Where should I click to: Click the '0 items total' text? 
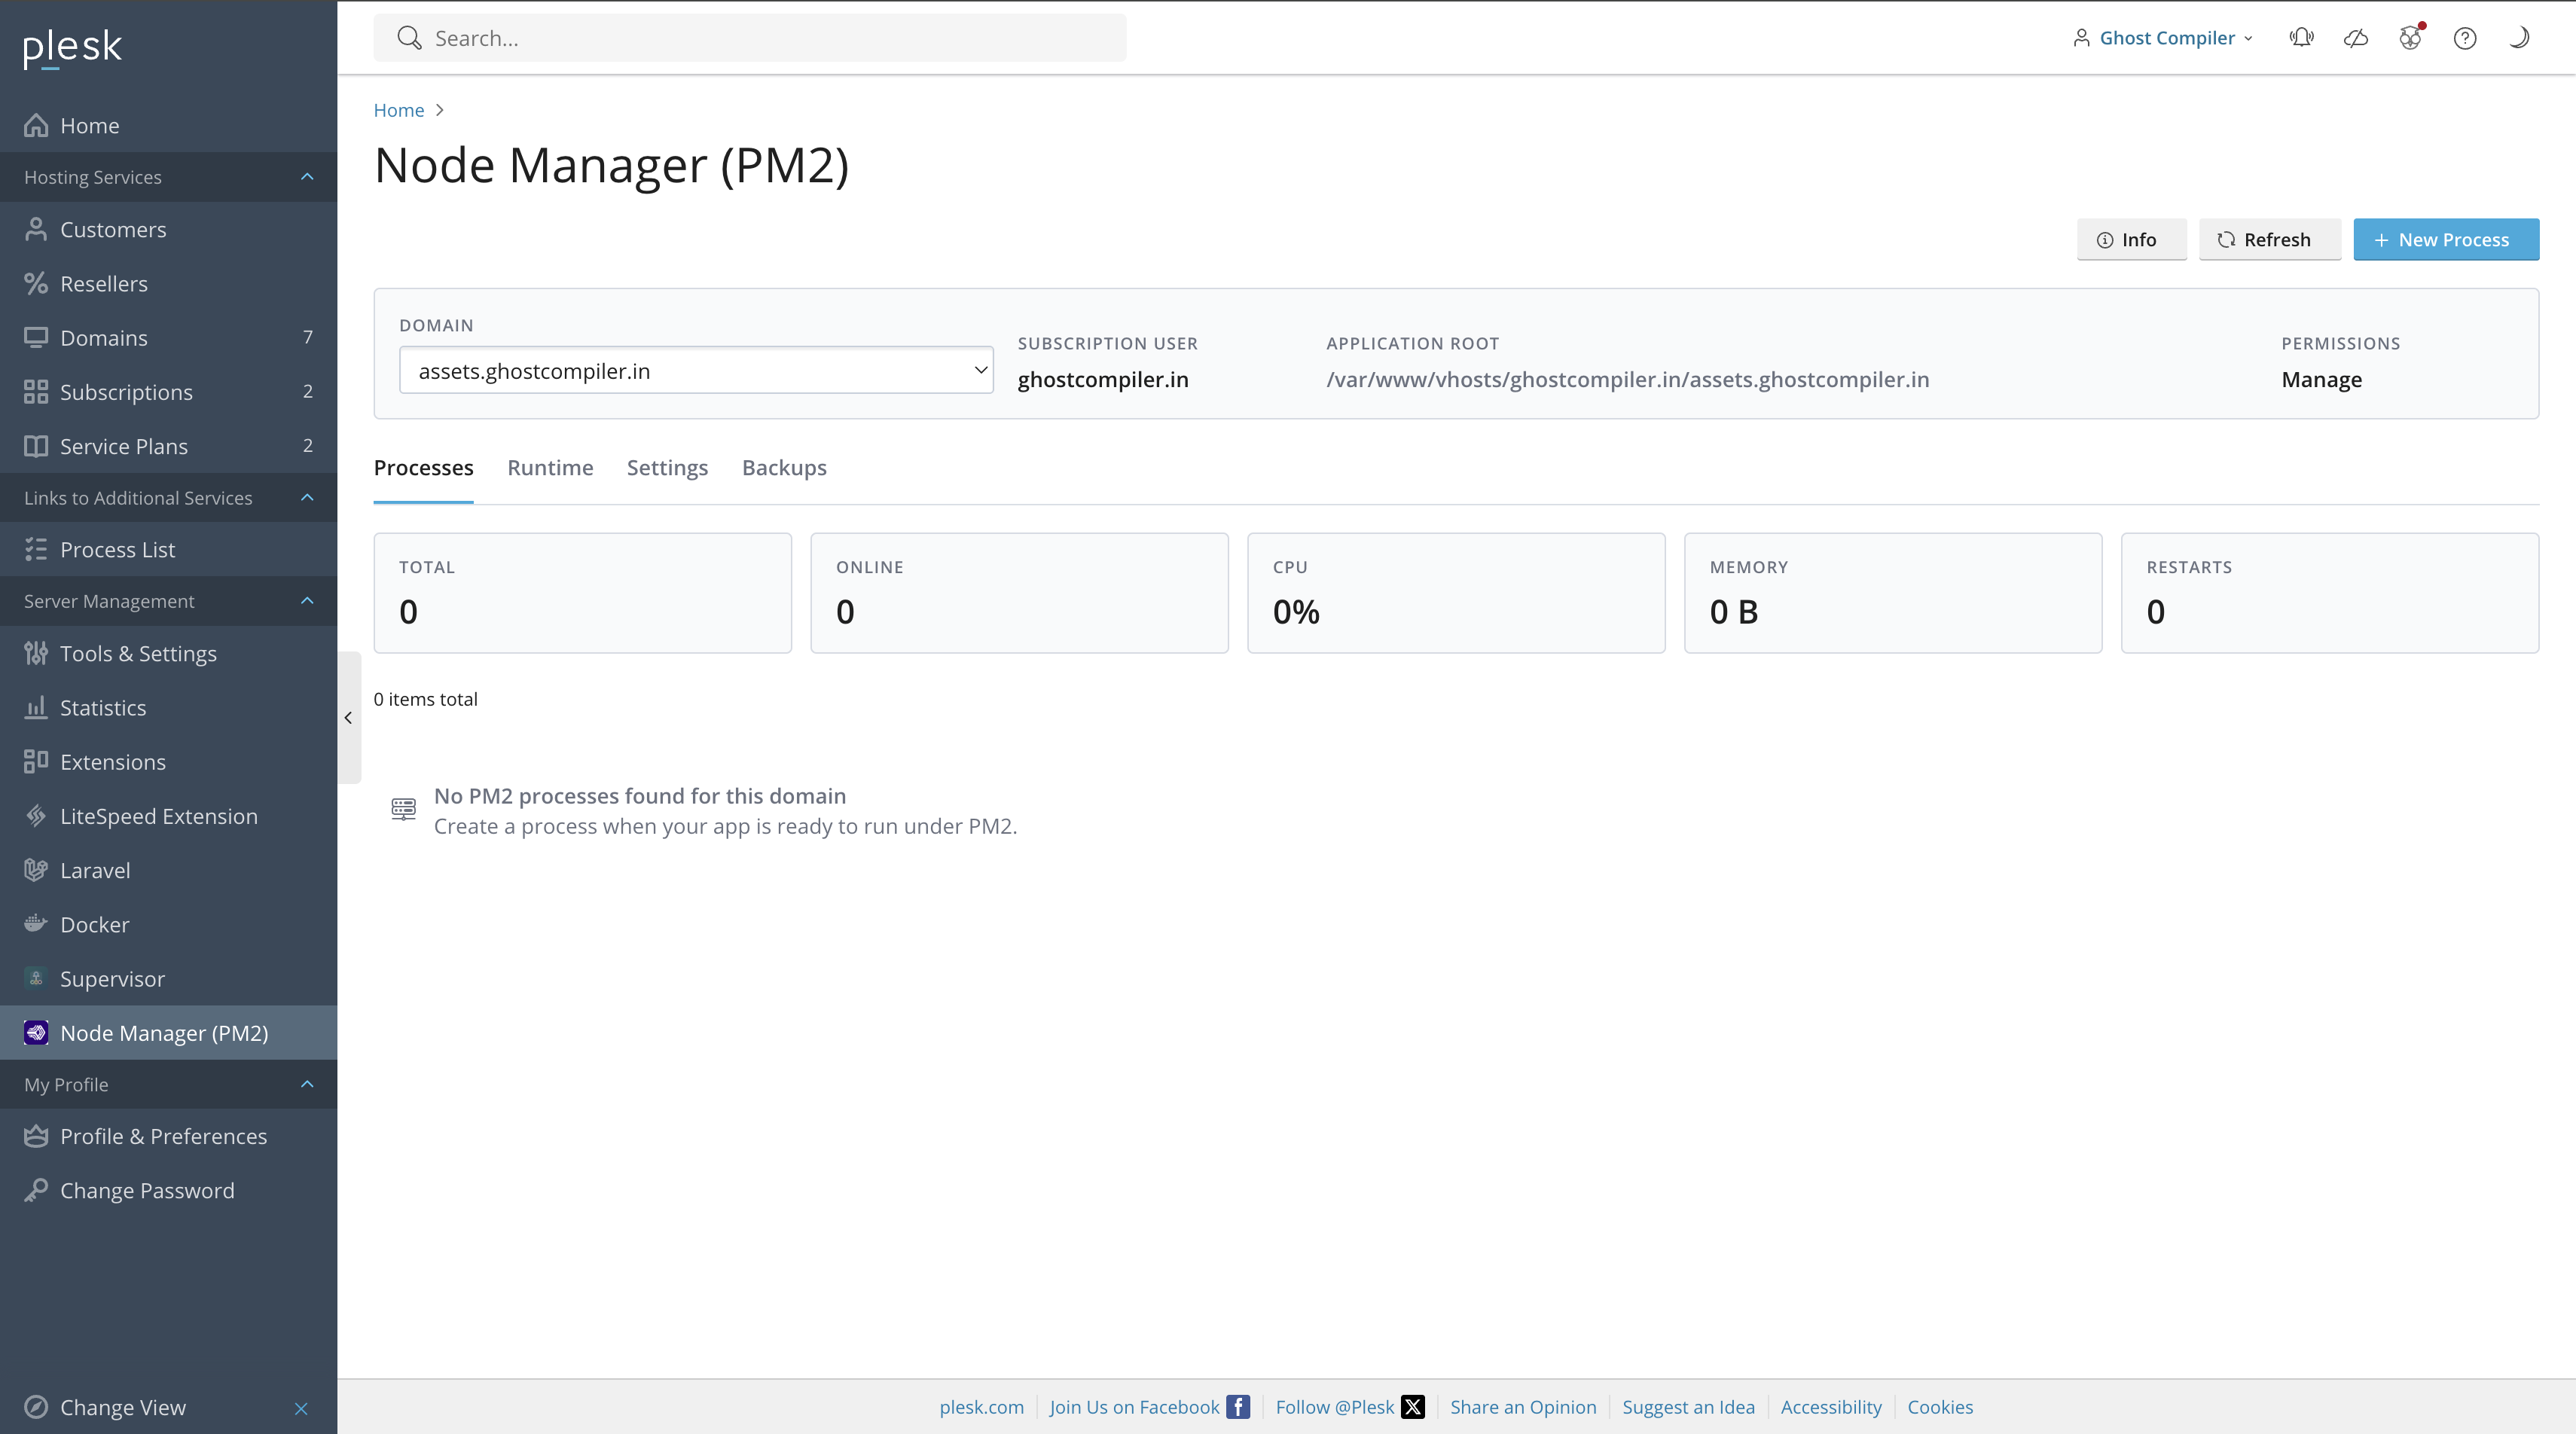click(426, 699)
